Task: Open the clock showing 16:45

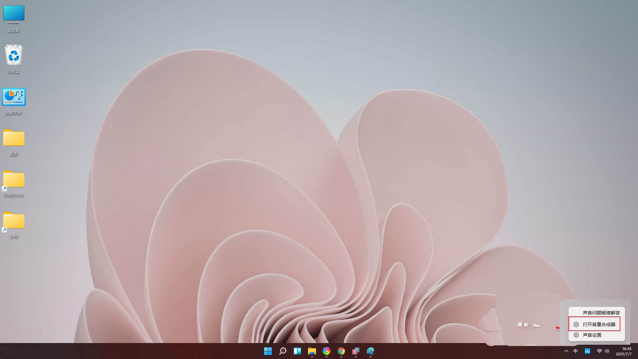Action: coord(624,351)
